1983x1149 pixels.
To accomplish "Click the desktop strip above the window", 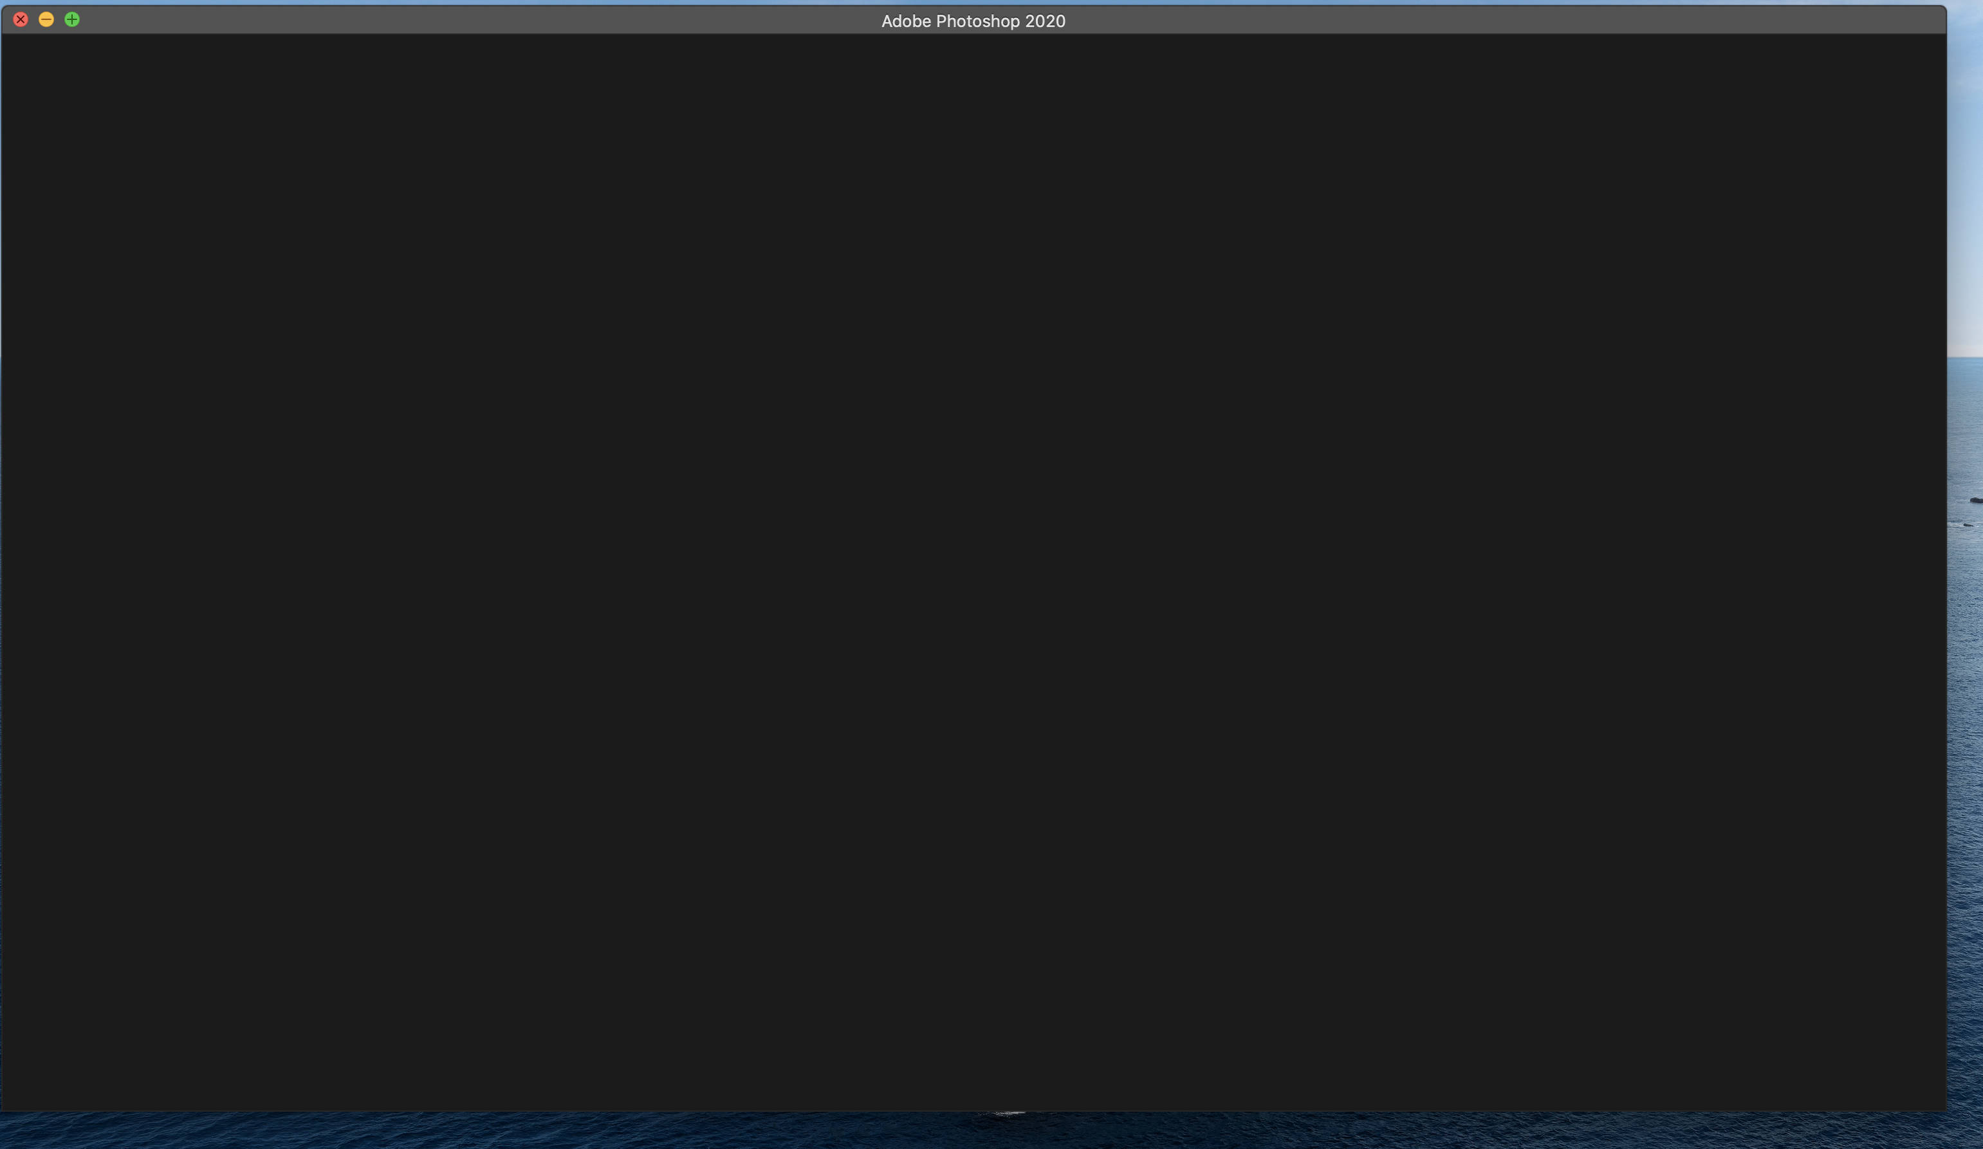I will click(976, 3).
